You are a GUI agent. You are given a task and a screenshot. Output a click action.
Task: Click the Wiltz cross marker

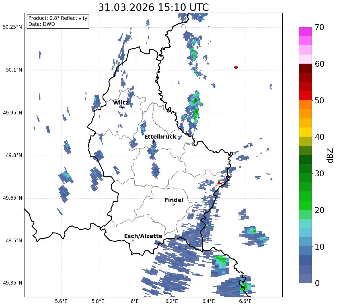[x=122, y=107]
